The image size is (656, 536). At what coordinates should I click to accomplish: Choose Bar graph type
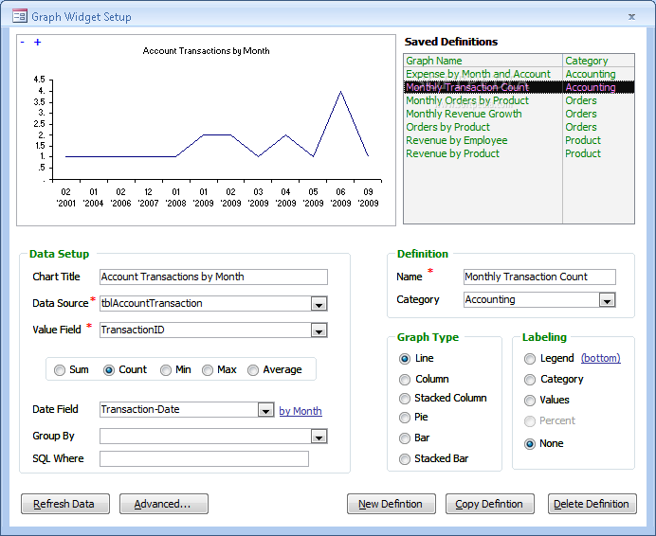click(405, 438)
